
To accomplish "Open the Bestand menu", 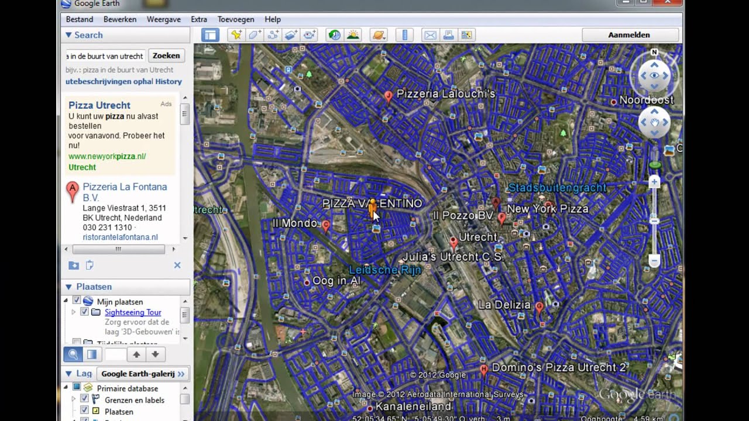I will (80, 19).
